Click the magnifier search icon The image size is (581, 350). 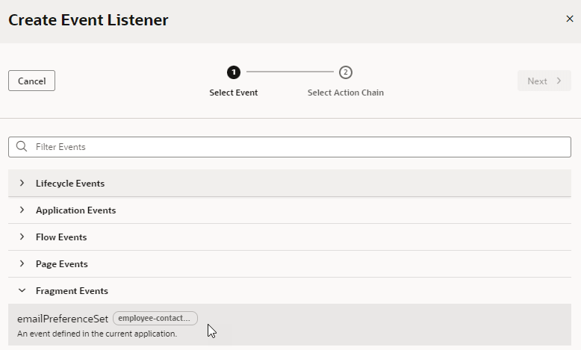tap(21, 146)
